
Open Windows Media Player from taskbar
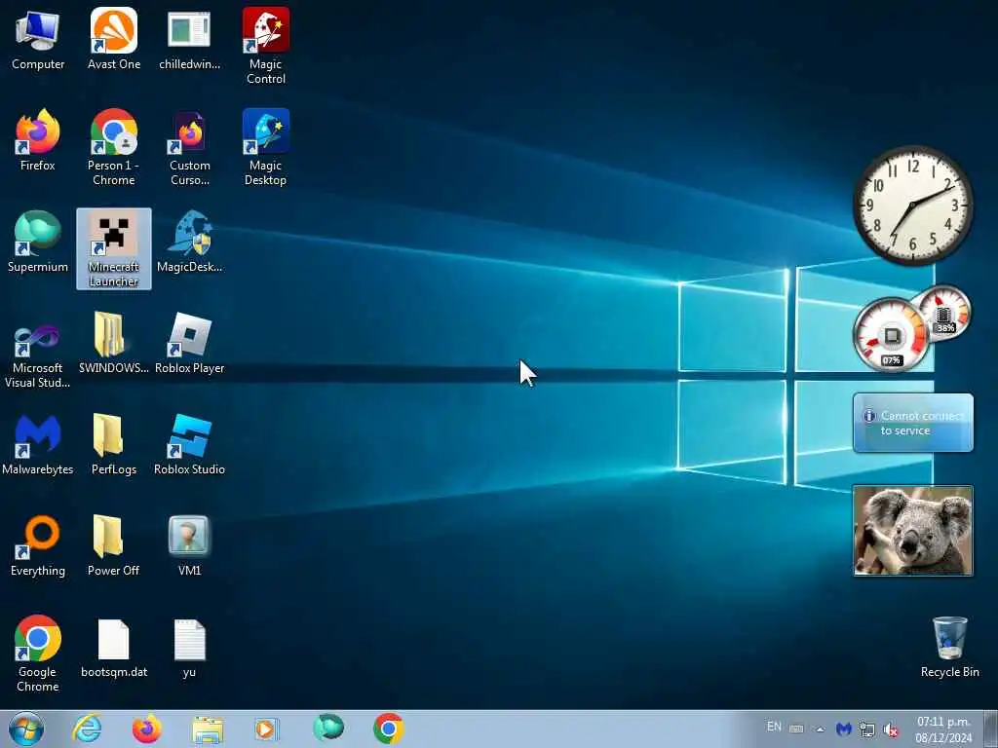point(266,729)
